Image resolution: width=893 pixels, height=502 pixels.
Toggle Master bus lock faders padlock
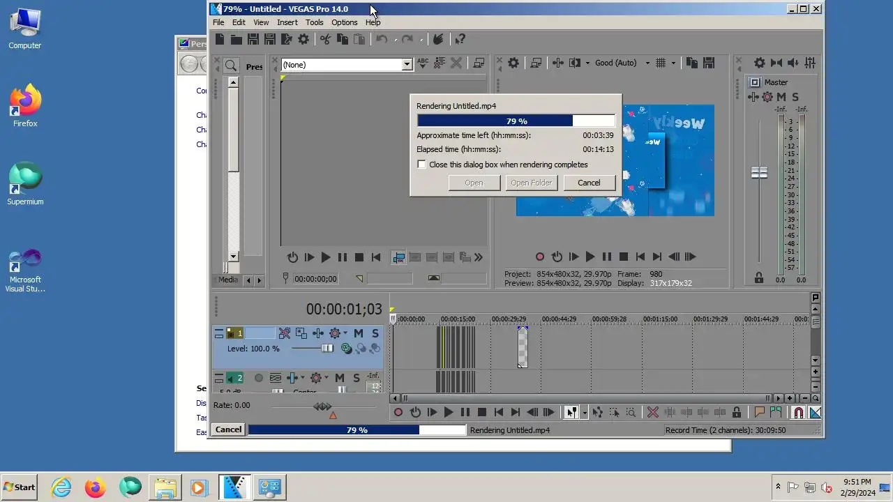[x=759, y=278]
